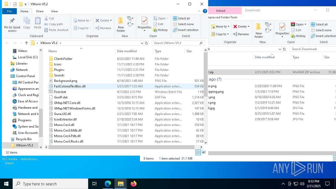
Task: Click the Copy icon in Clipboard group
Action: (27, 21)
